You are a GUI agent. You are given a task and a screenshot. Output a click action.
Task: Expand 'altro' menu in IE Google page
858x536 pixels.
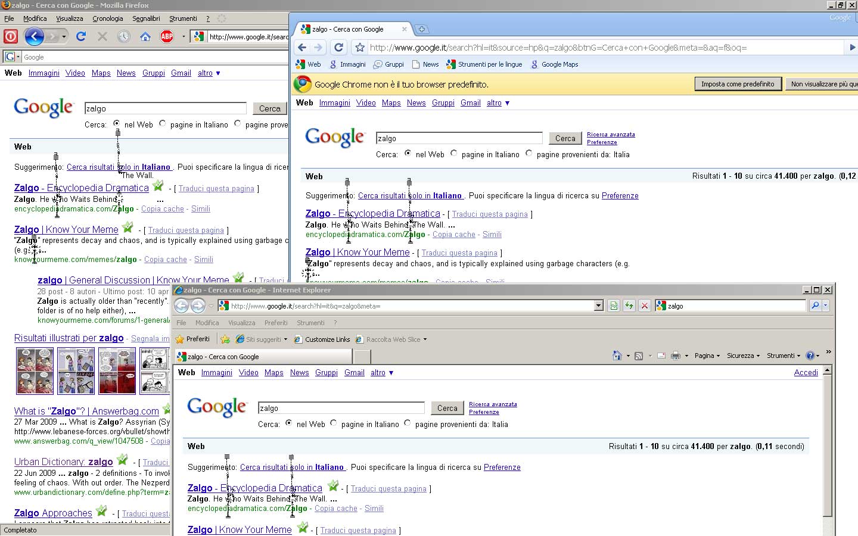point(382,372)
